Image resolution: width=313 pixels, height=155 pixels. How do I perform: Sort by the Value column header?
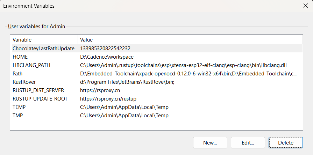(189, 40)
